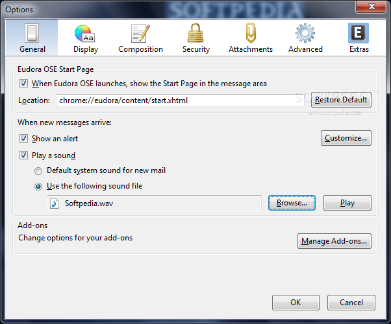Close the Options window
This screenshot has height=324, width=391.
point(372,6)
